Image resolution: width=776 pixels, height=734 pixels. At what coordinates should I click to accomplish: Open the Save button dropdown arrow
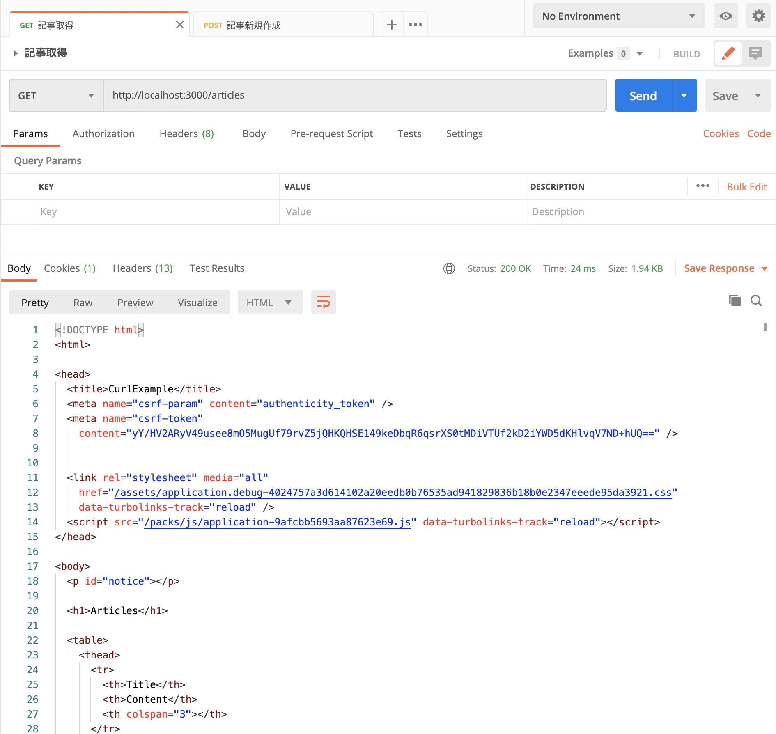[758, 96]
